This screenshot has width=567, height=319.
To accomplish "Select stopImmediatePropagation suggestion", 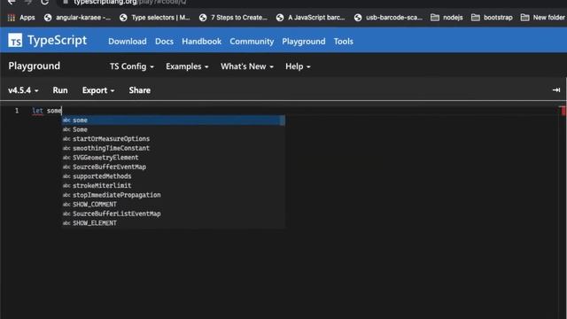I will 174,195.
